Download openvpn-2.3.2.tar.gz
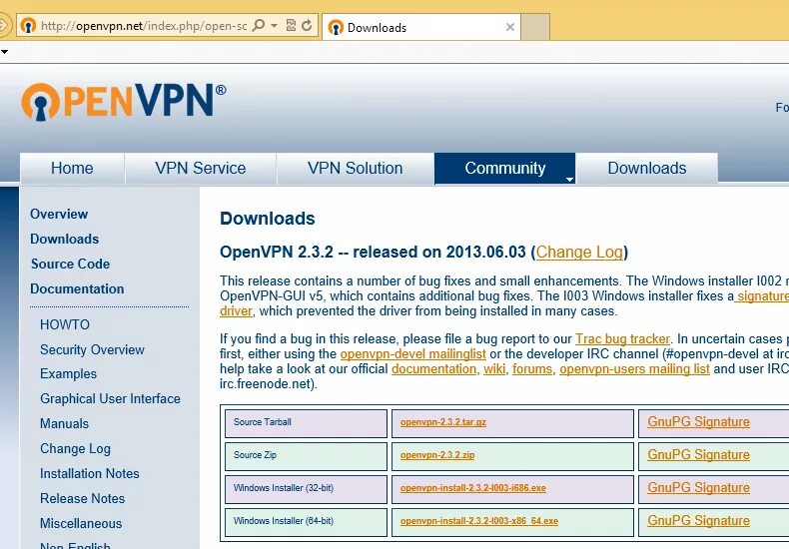Screen dimensions: 789x549 443,422
